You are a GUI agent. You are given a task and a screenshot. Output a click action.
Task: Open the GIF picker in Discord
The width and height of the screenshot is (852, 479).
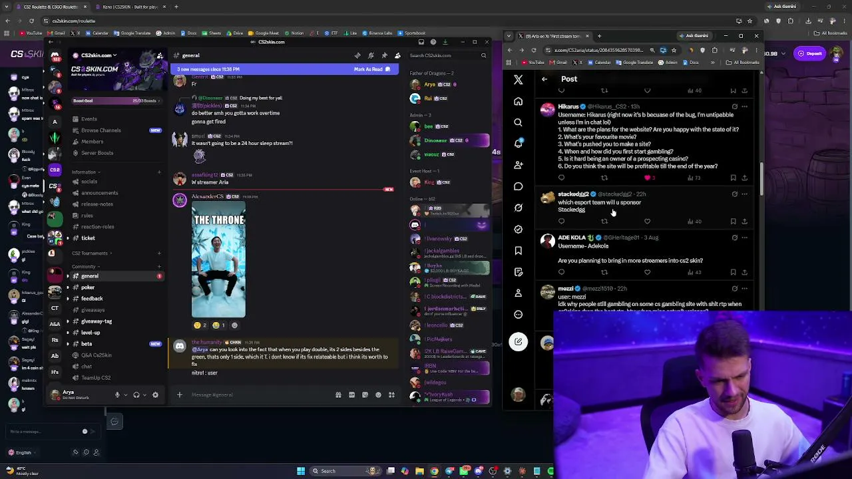click(351, 395)
